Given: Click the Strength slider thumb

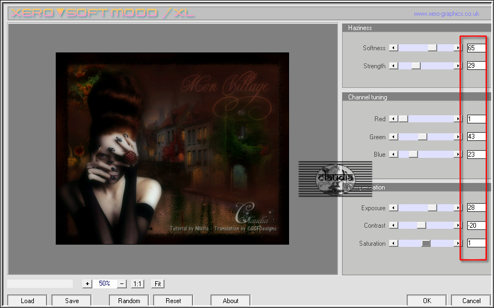Looking at the screenshot, I should pos(416,66).
